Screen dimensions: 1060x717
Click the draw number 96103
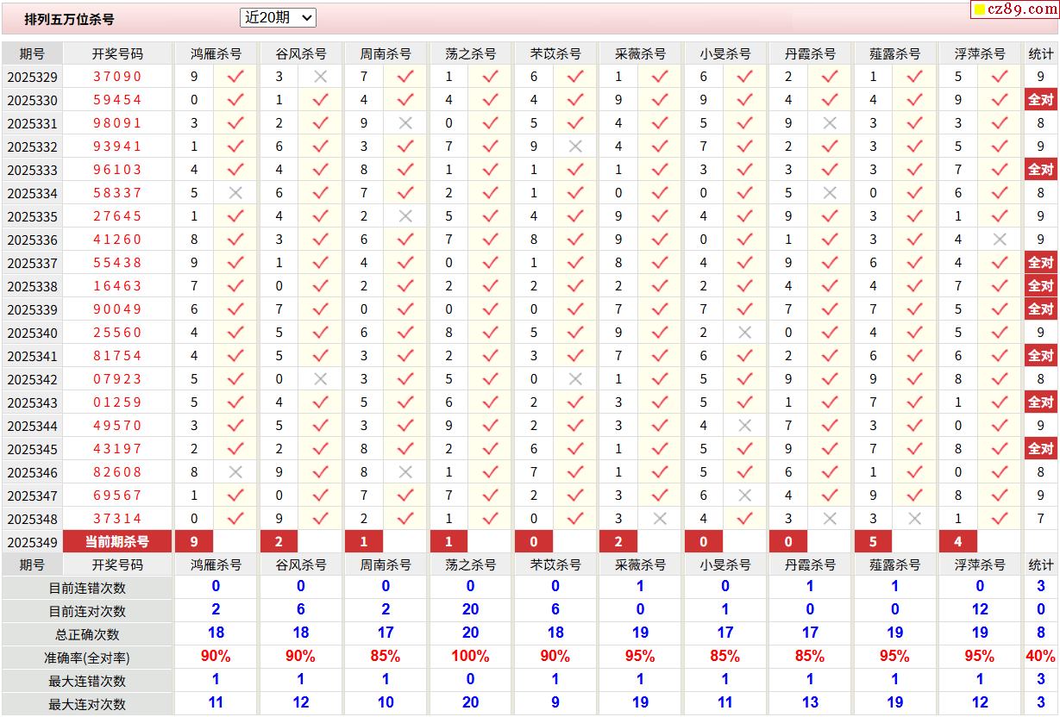[117, 170]
